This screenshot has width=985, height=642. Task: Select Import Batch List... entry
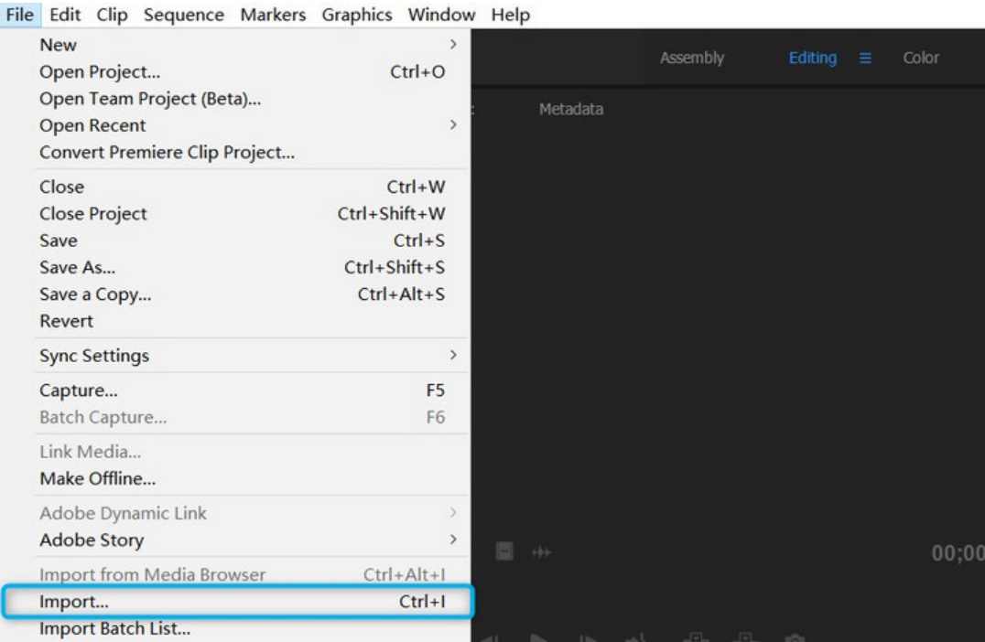251,629
